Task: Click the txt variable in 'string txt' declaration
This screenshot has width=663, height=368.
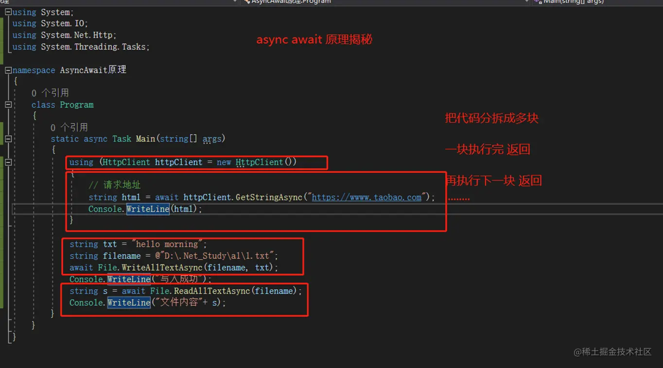Action: (110, 244)
